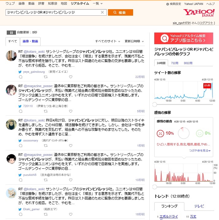Expand the 一覧 menu in top navigation

(x=98, y=3)
